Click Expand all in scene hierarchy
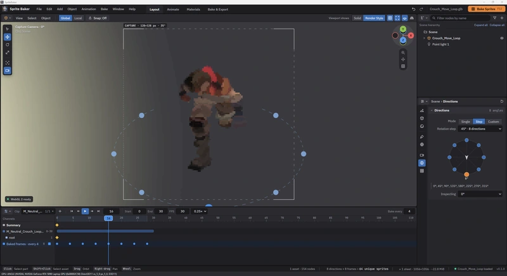 (481, 25)
